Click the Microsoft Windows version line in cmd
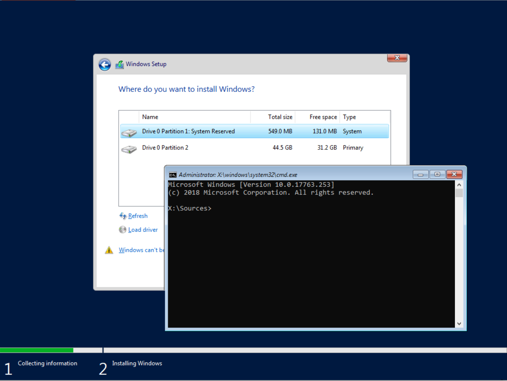507x381 pixels. 251,185
